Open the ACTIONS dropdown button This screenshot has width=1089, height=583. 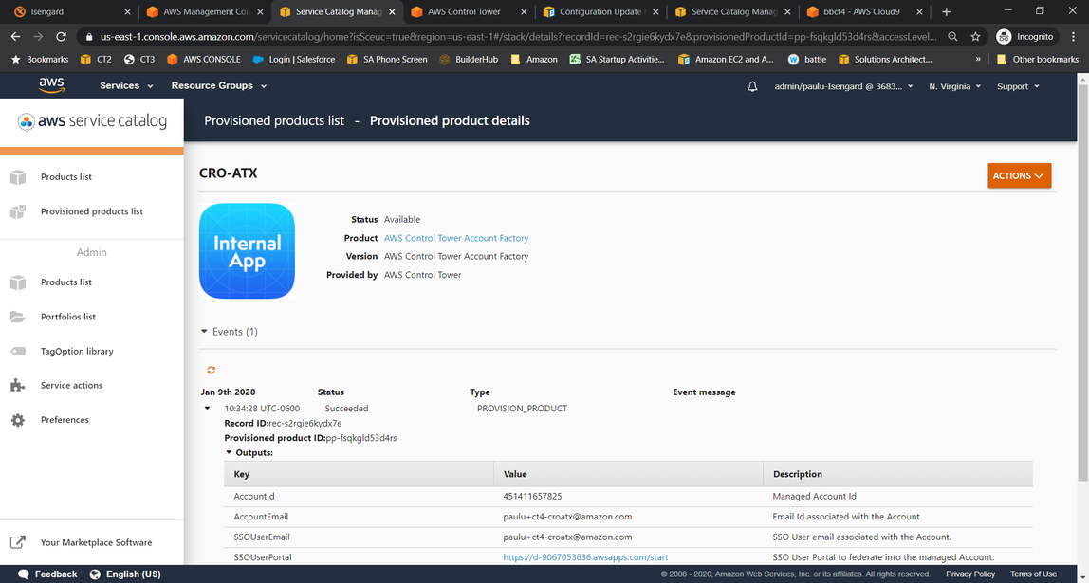coord(1019,175)
